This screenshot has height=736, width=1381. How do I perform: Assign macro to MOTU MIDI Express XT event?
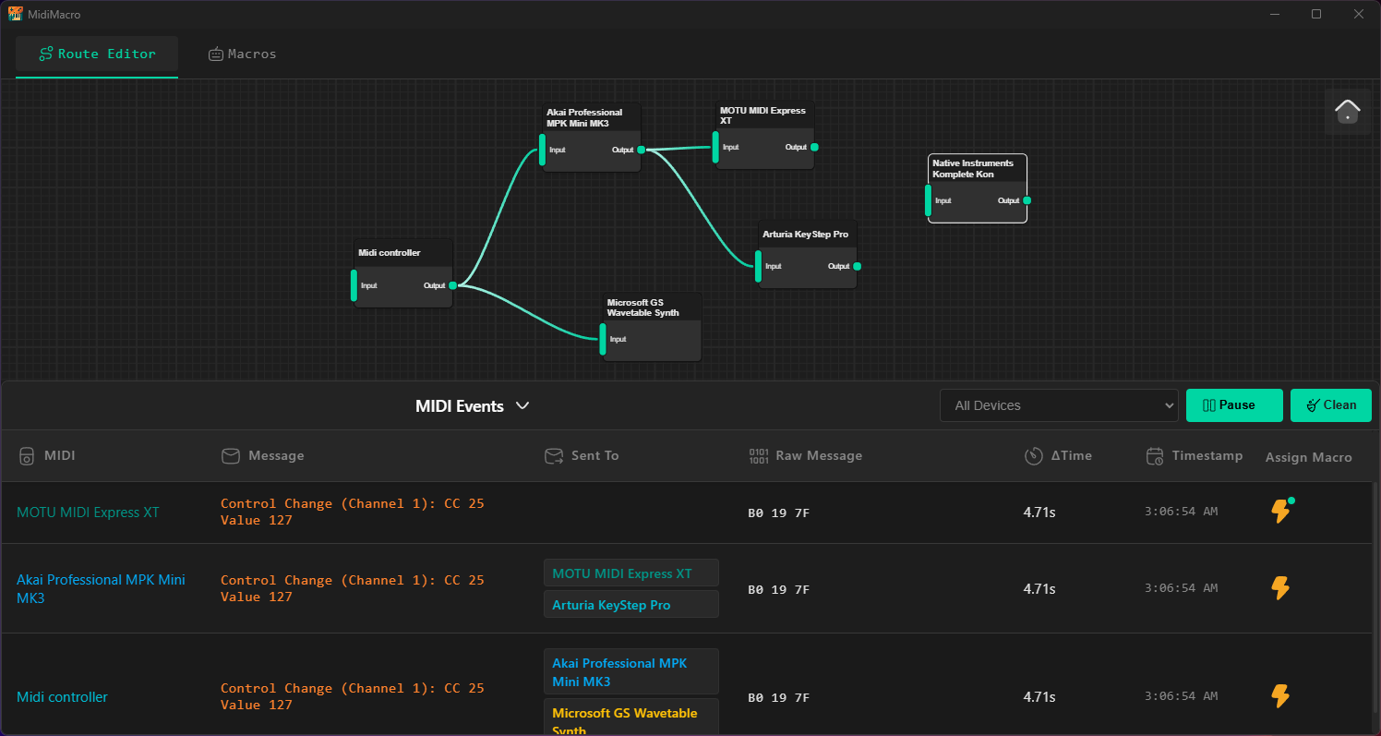click(1280, 511)
